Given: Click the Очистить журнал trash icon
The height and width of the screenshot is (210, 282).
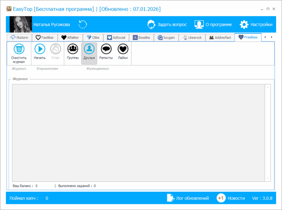Looking at the screenshot, I should 19,49.
